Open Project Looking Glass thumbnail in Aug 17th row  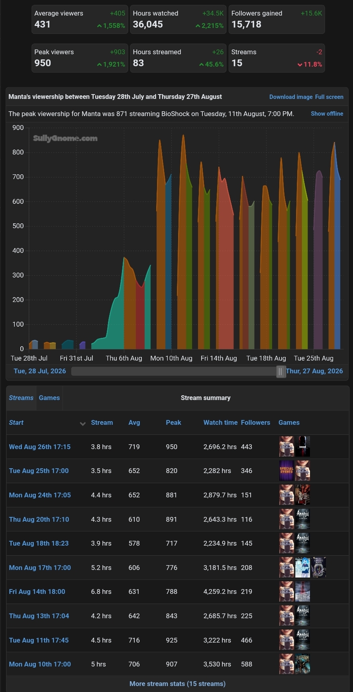pos(318,568)
